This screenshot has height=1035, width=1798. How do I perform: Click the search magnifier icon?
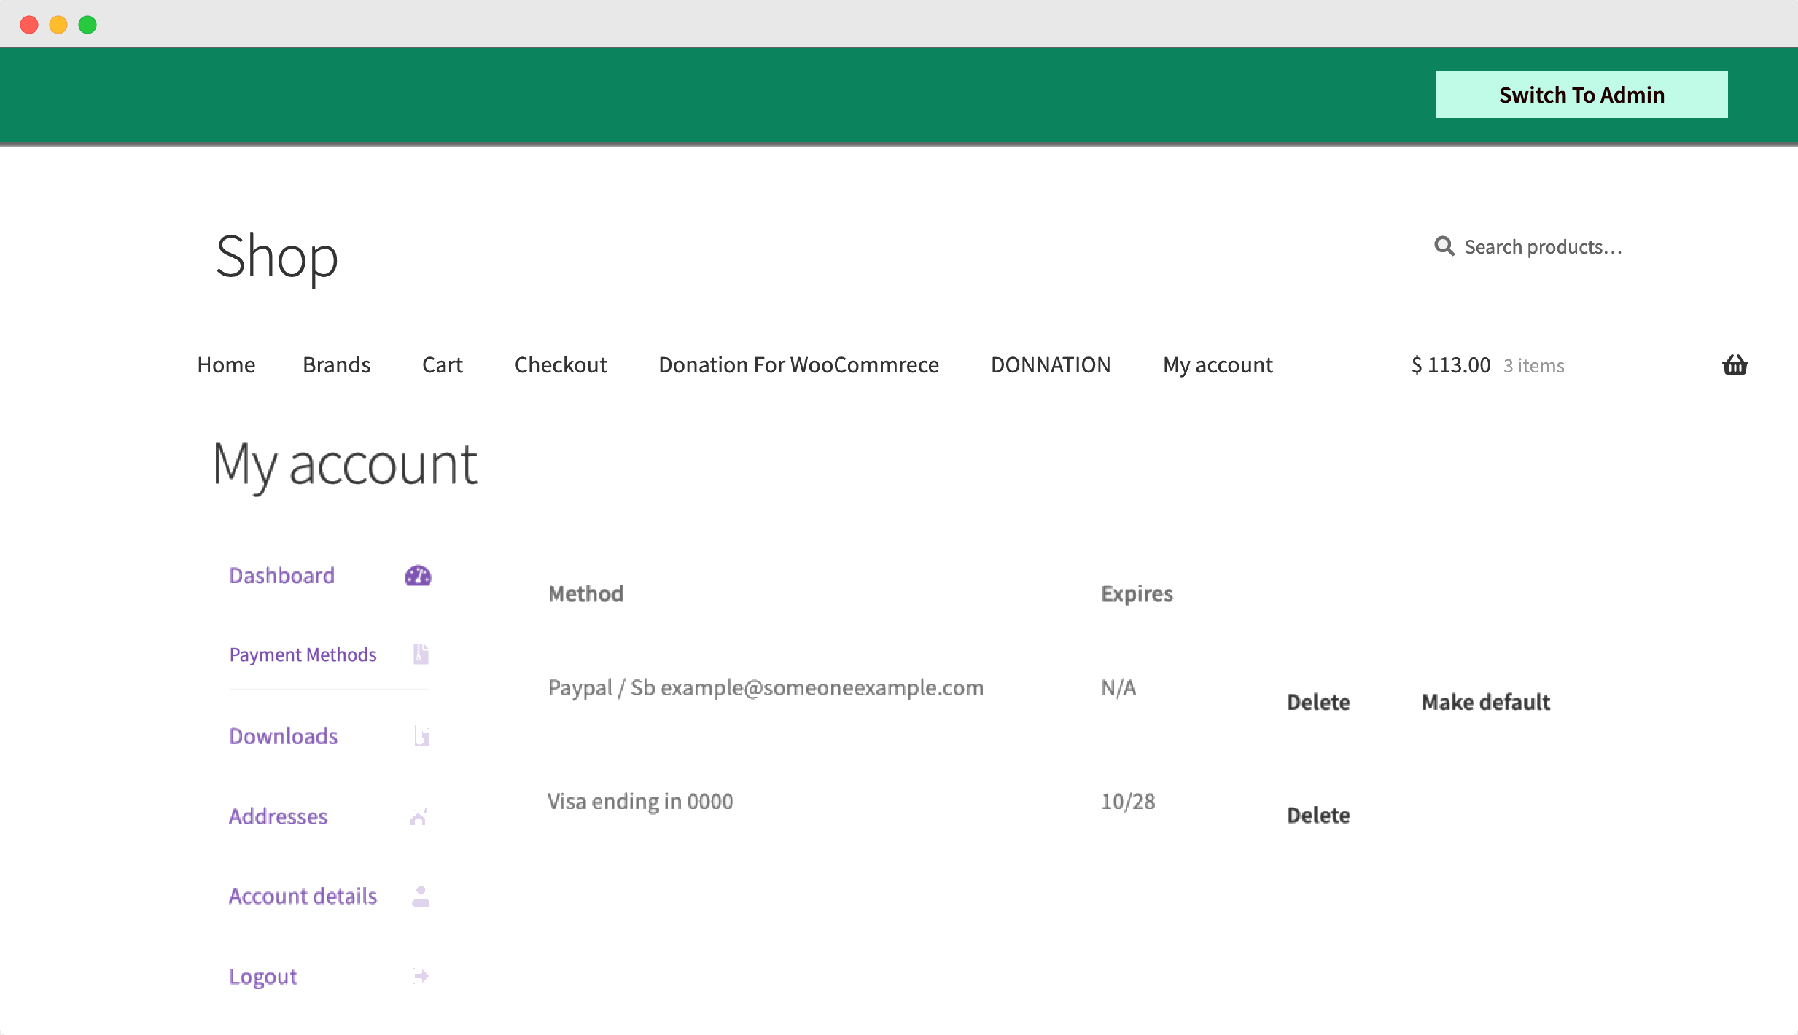(x=1444, y=246)
